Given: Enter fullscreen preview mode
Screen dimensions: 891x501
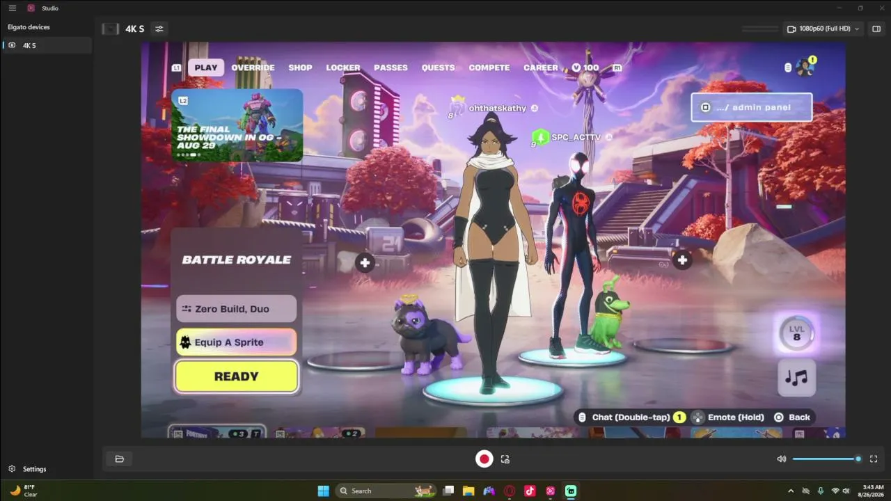Looking at the screenshot, I should click(x=874, y=459).
